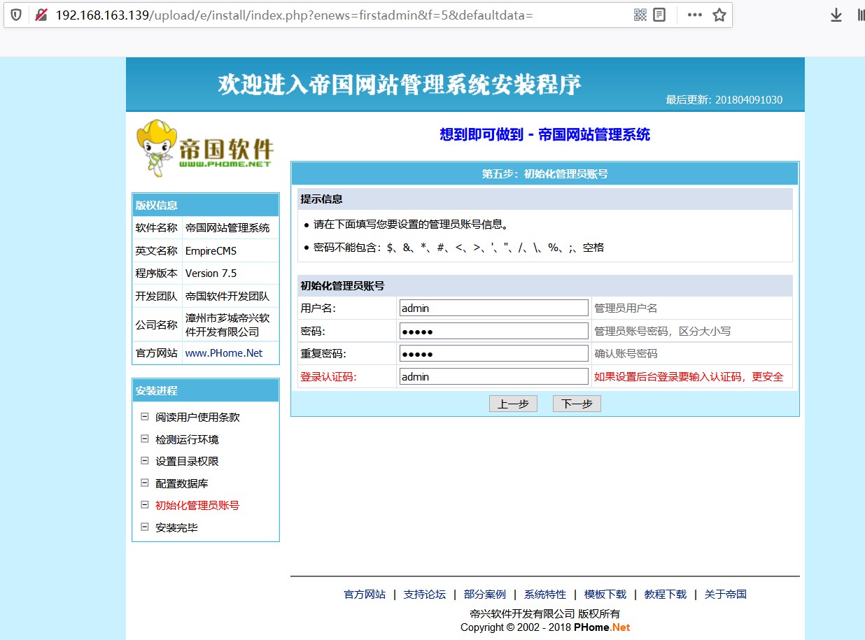This screenshot has height=640, width=865.
Task: Click the 密码 password field
Action: pos(493,331)
